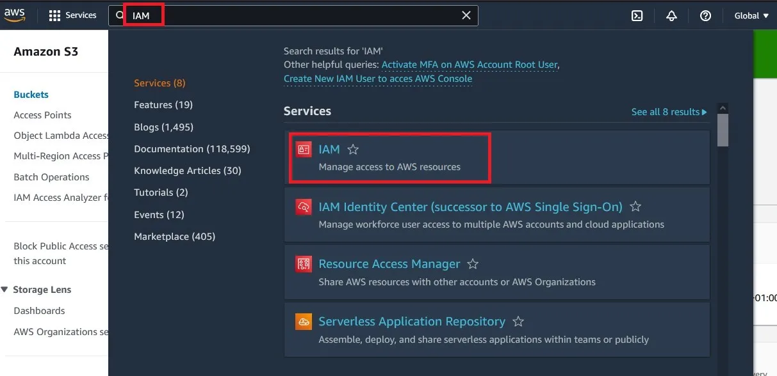This screenshot has height=376, width=777.
Task: Open the notifications bell
Action: coord(671,16)
